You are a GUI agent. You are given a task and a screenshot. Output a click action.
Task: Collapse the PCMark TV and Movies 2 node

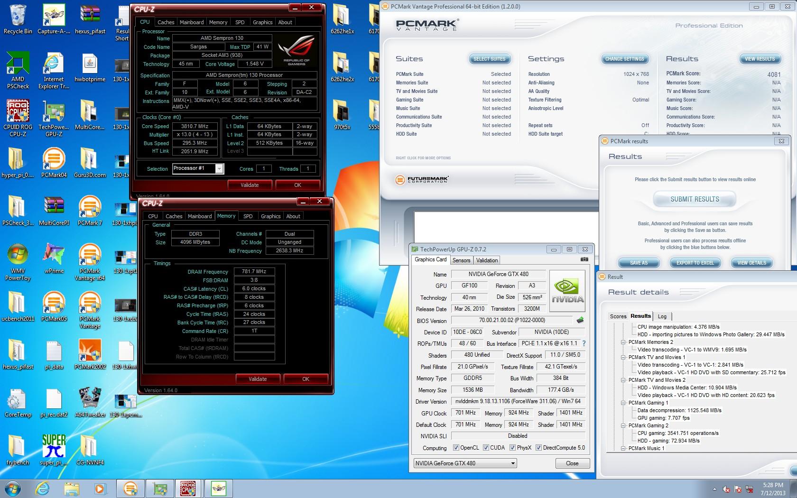tap(623, 380)
